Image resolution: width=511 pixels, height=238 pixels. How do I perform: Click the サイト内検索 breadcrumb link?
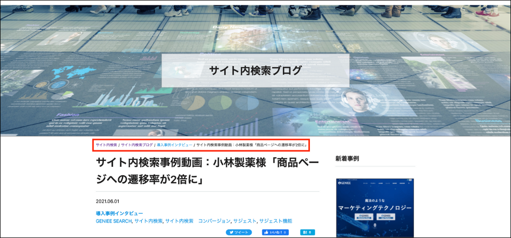pyautogui.click(x=106, y=145)
